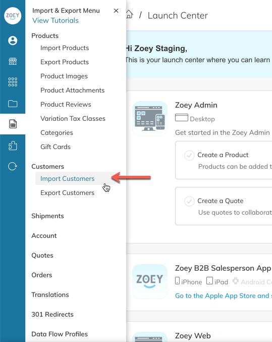This screenshot has height=342, width=272.
Task: Open the puzzle piece integrations icon
Action: [x=13, y=145]
